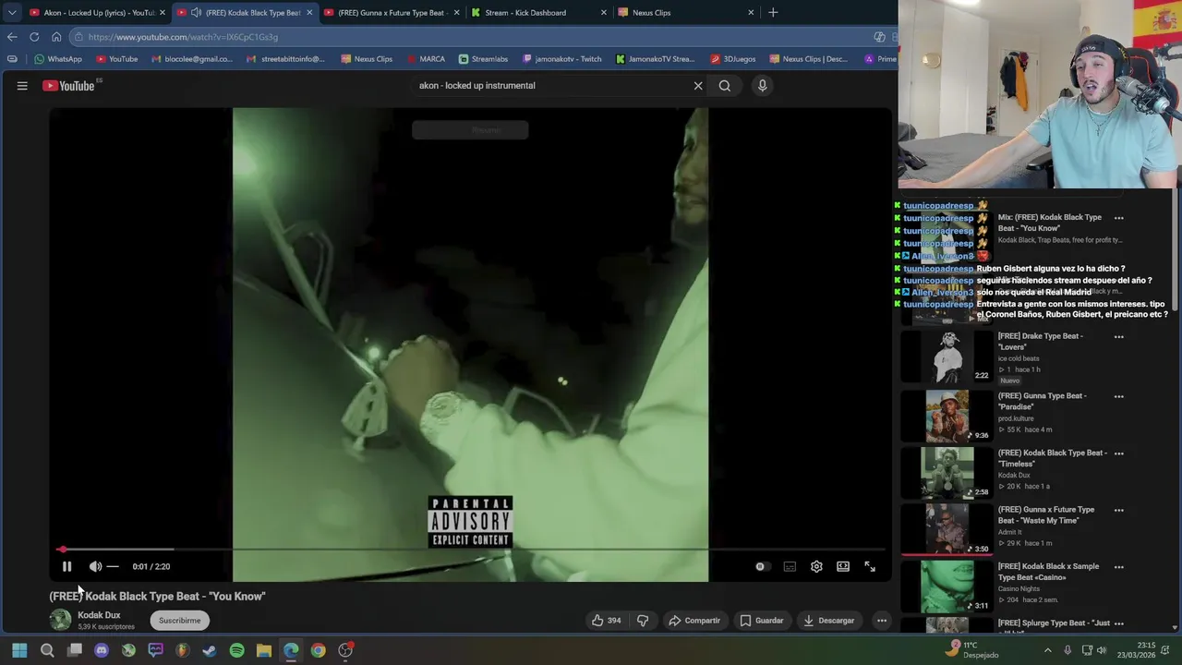Switch to the Gunna x Future Type Beat tab
Screen dimensions: 1182x665
(392, 13)
